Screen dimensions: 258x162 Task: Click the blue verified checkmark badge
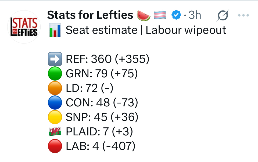point(176,15)
